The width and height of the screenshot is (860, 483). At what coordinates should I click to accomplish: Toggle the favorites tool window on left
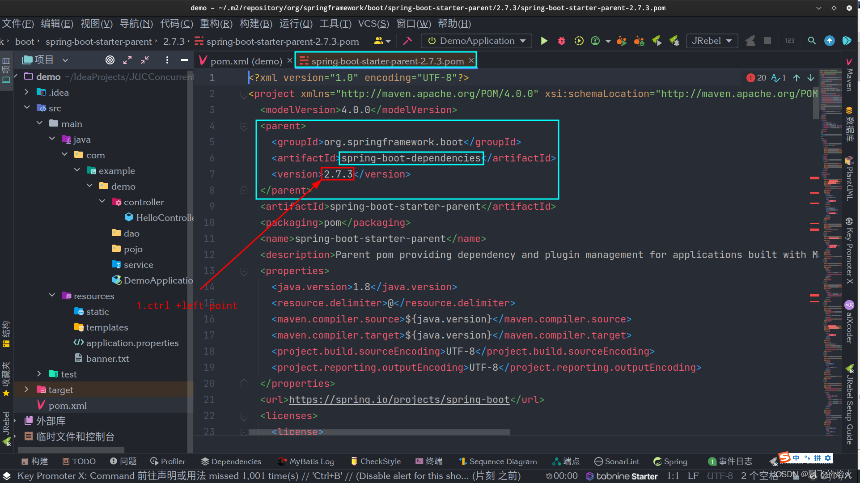tap(6, 379)
